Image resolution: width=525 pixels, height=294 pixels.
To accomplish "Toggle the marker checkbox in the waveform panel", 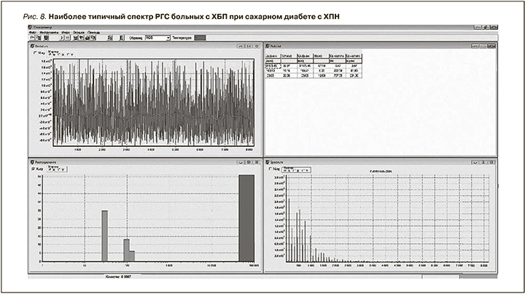I will click(36, 53).
